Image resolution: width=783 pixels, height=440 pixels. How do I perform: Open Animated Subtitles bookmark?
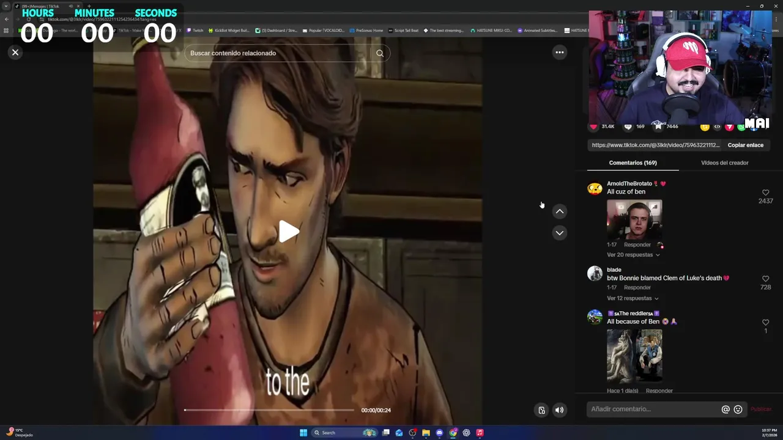(x=538, y=31)
